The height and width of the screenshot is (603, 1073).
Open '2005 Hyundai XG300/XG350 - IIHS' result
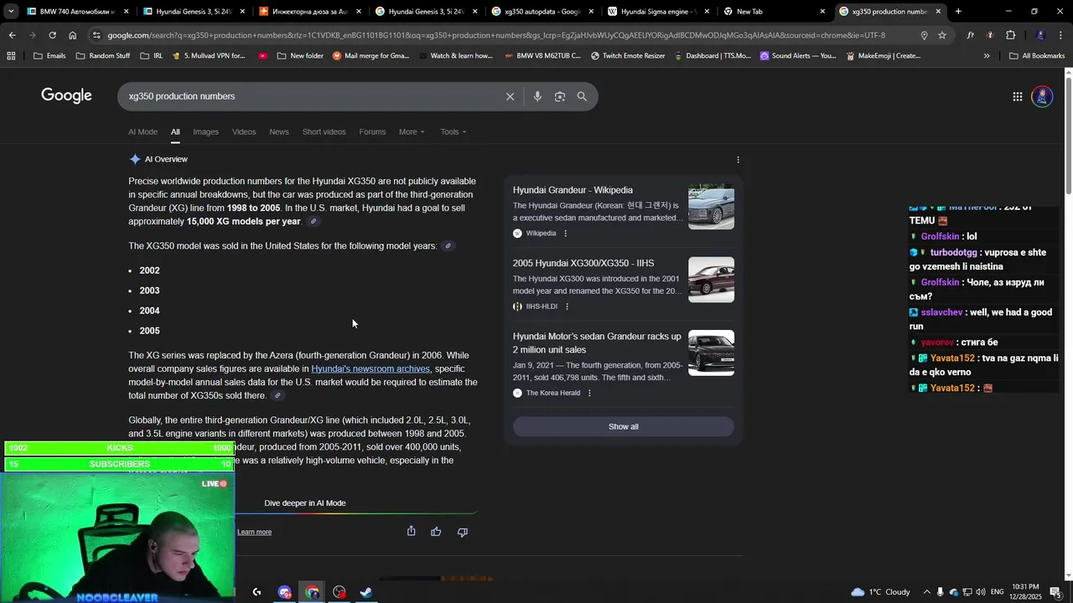(583, 263)
